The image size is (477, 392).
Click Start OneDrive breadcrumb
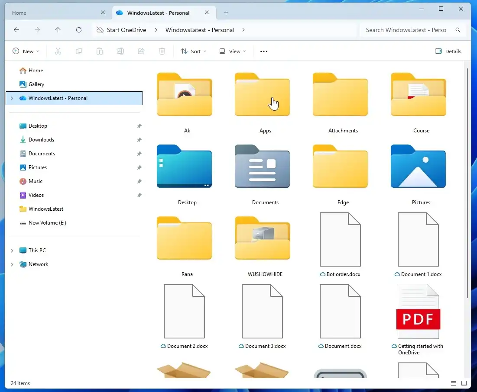[x=126, y=30]
